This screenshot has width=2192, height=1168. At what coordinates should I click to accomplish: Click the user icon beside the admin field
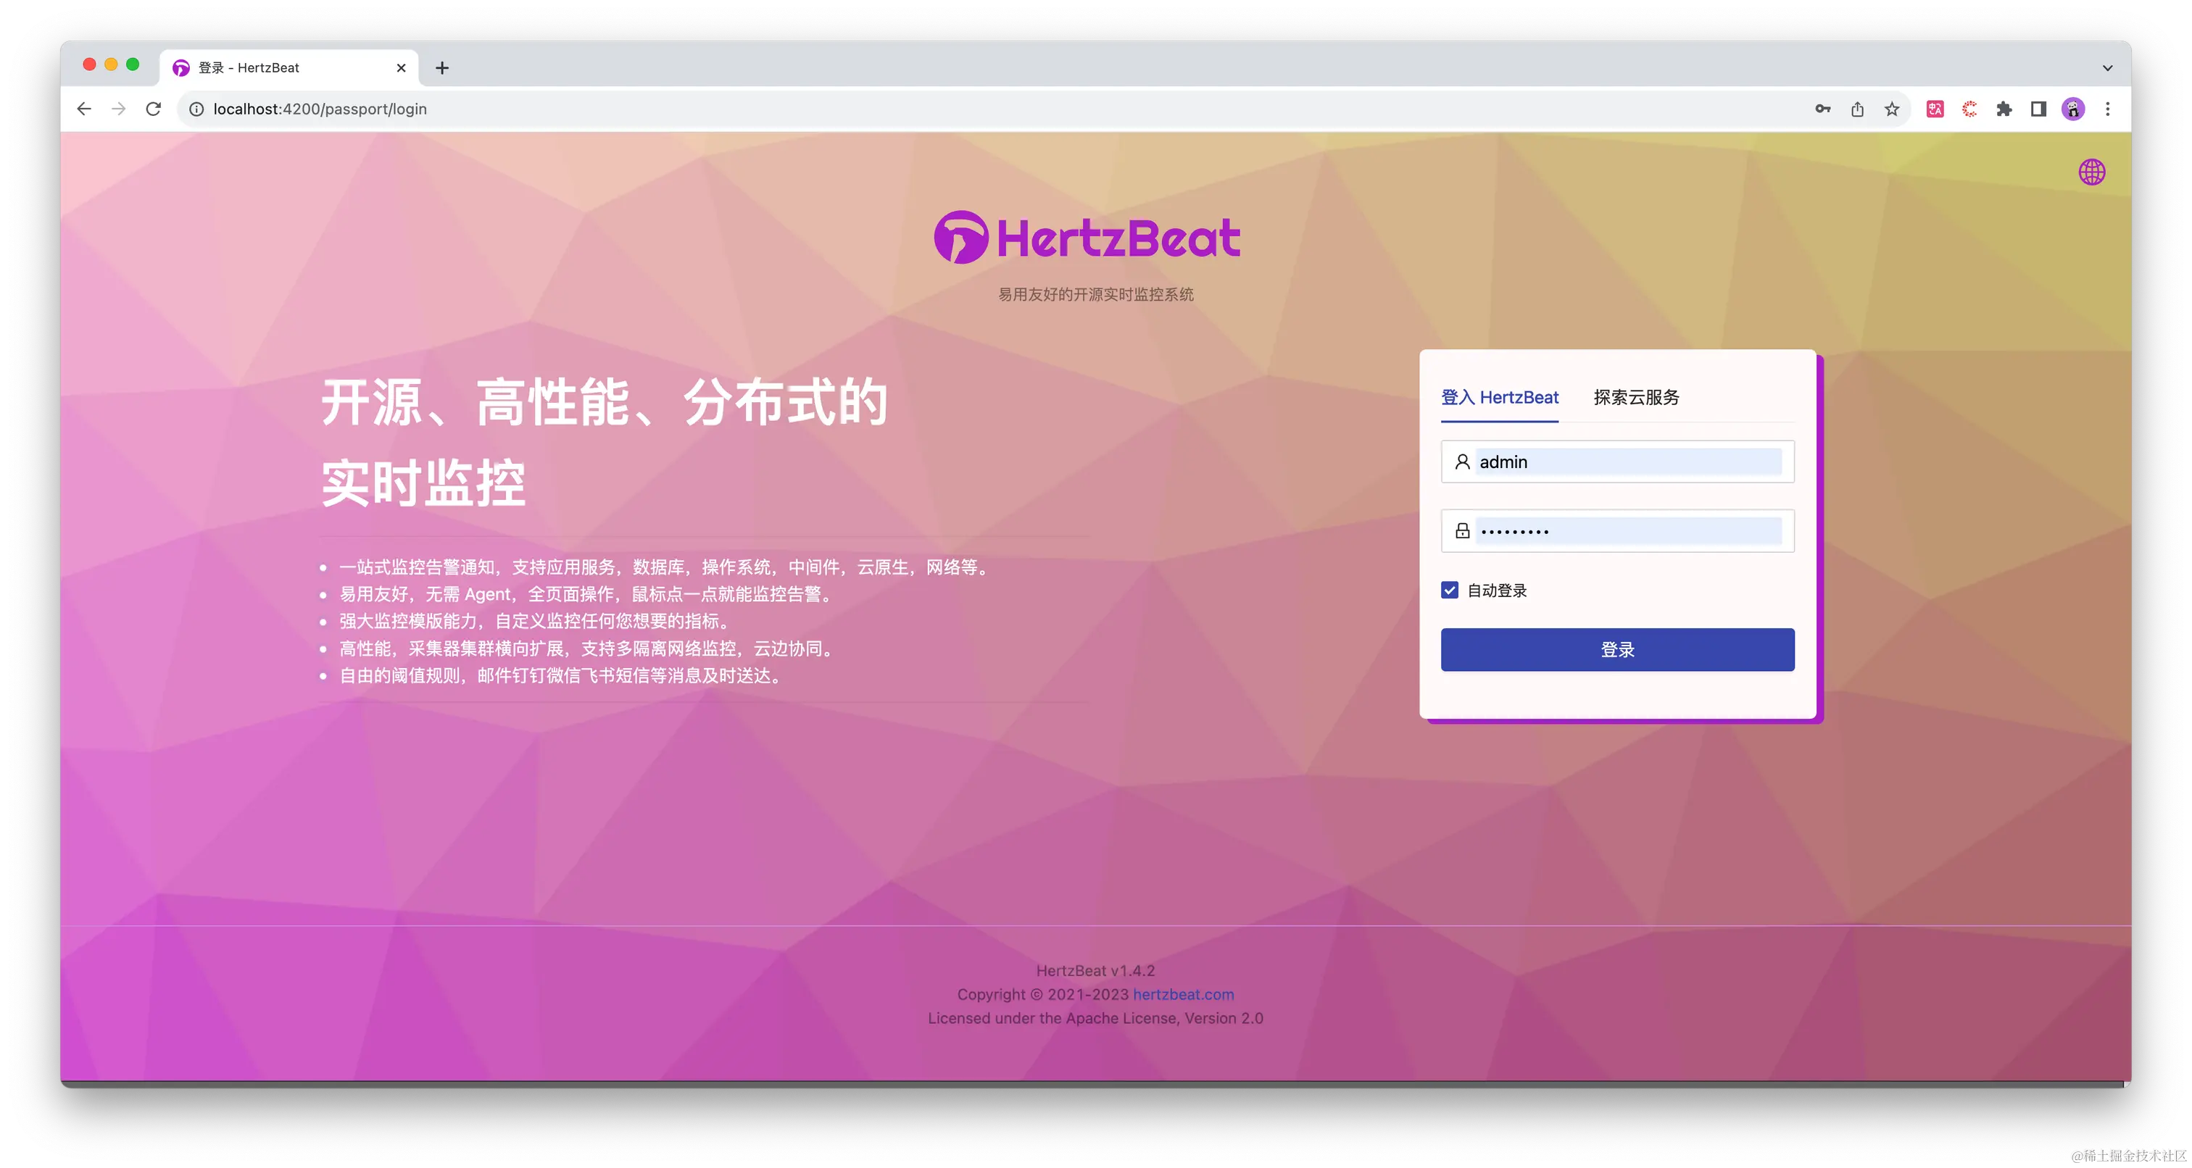[x=1462, y=462]
